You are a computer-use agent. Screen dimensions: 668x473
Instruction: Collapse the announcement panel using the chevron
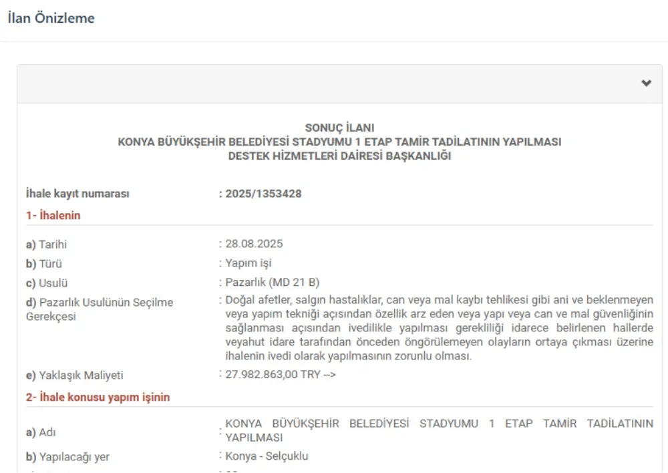(x=645, y=83)
